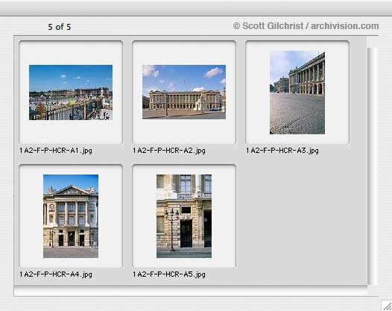Select the 1A2-F-P-HCR-A2.jpg colonnade facade thumbnail
This screenshot has height=311, width=392.
[184, 92]
